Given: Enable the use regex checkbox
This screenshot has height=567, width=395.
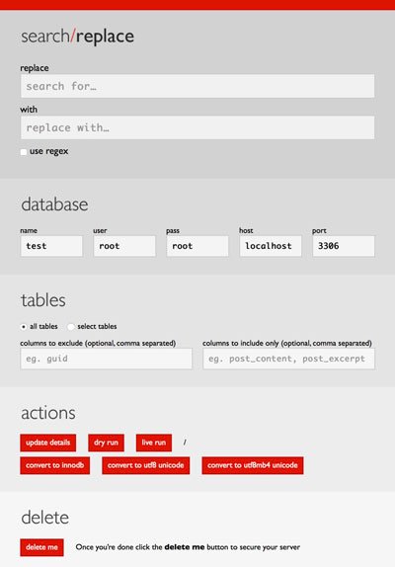Looking at the screenshot, I should (x=24, y=152).
